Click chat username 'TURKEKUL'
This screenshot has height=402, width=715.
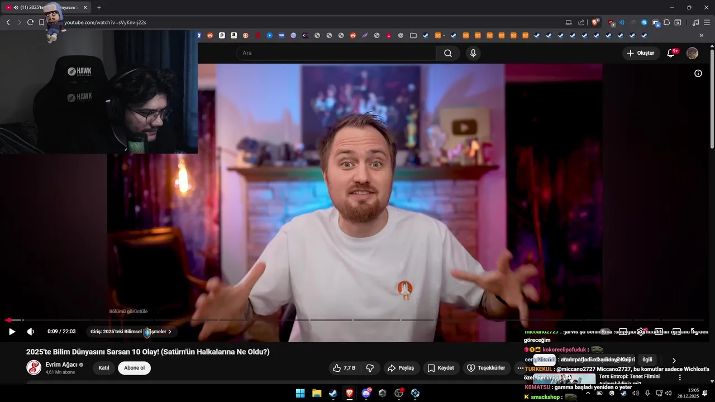[x=538, y=369]
